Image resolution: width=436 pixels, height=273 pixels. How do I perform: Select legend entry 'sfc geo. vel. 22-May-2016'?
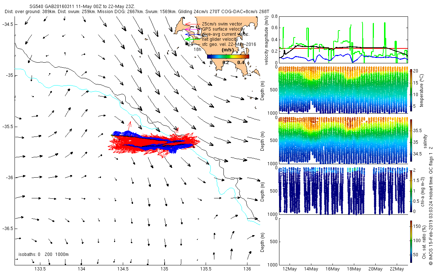[x=229, y=44]
